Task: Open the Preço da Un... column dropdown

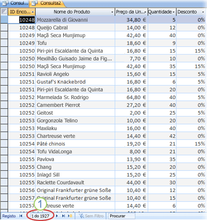Action: click(x=145, y=12)
